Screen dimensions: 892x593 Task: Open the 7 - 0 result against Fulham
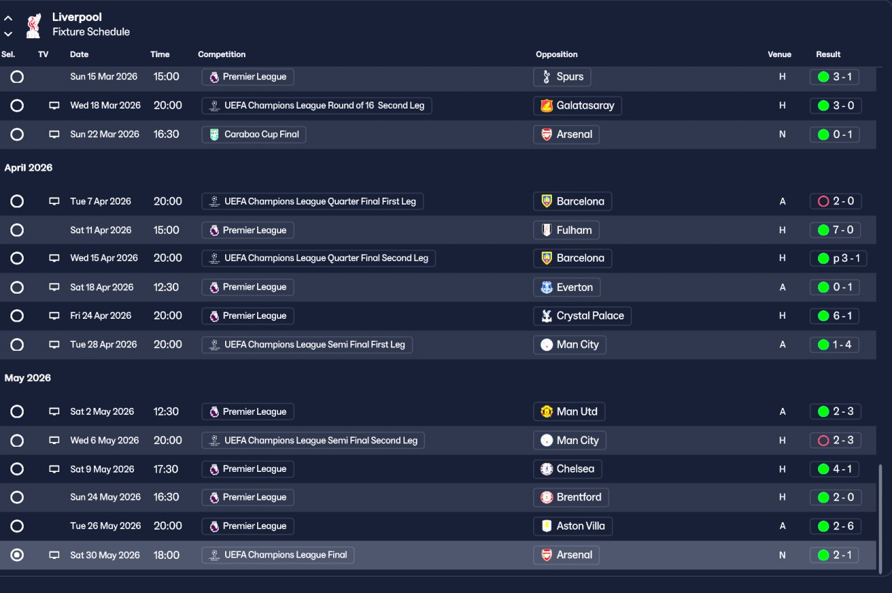(x=835, y=230)
